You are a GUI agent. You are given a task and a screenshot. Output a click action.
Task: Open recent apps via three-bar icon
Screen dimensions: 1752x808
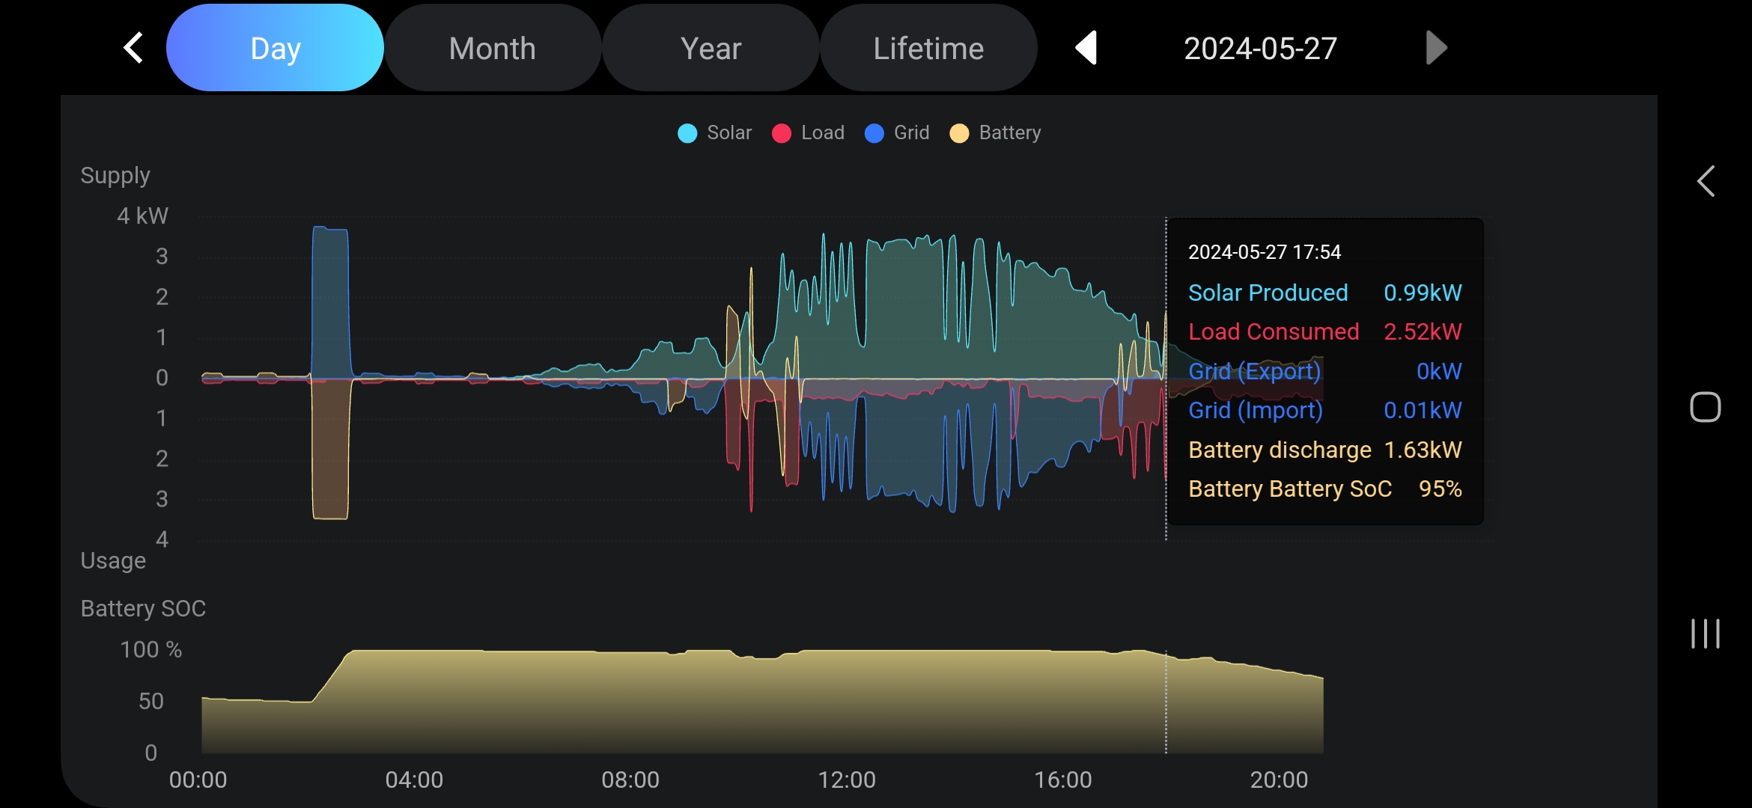click(1705, 634)
